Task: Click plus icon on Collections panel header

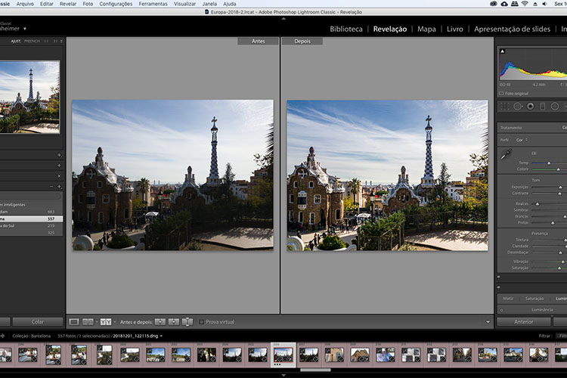Action: tap(59, 187)
